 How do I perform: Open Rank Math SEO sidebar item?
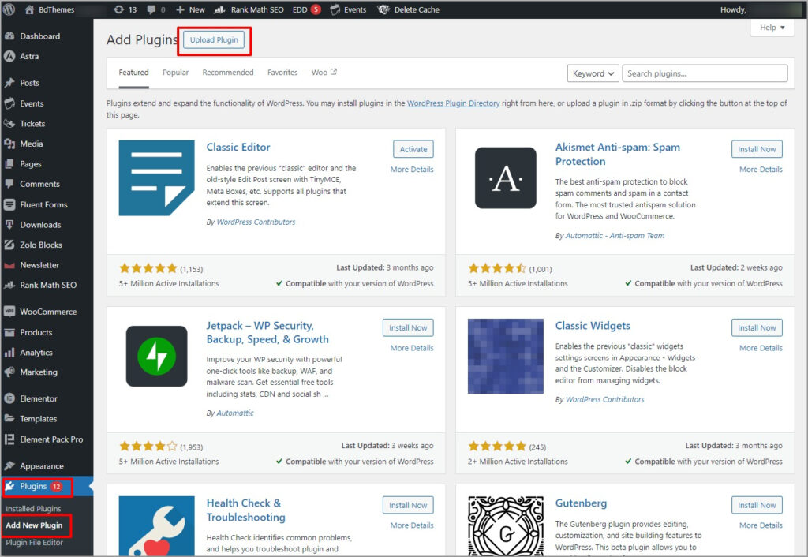(x=48, y=285)
